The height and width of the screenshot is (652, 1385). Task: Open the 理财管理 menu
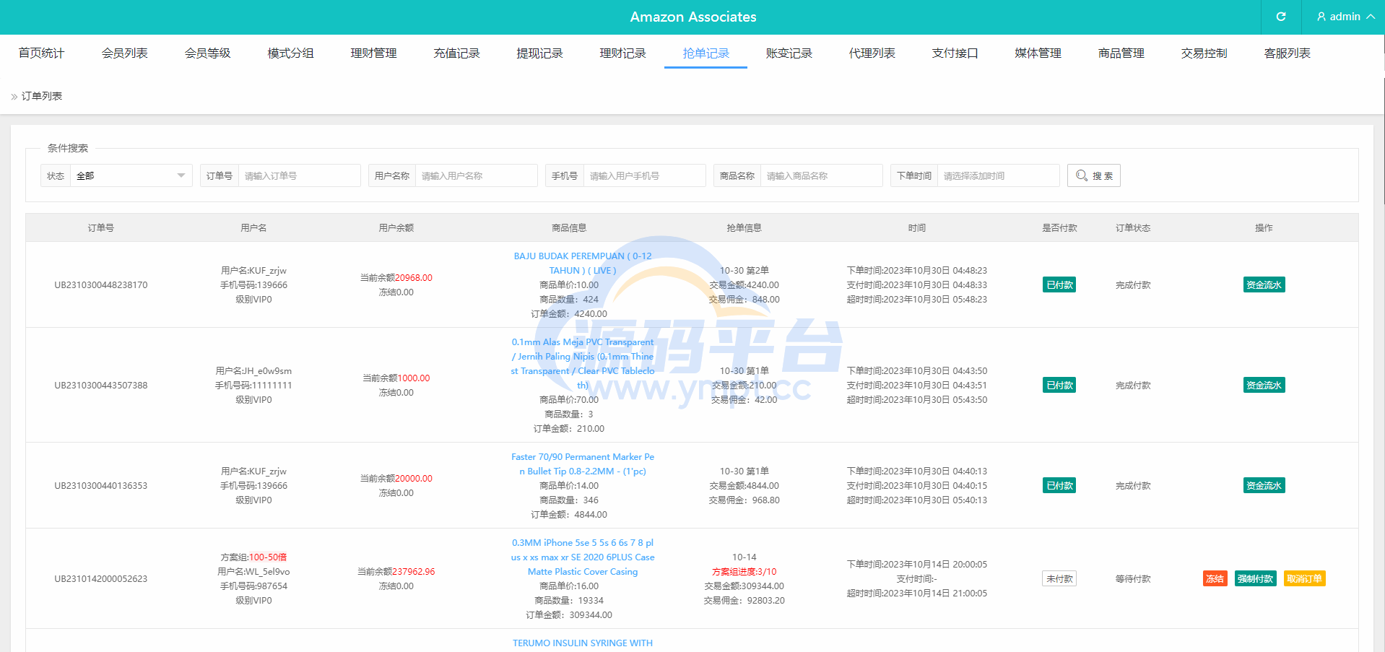tap(373, 53)
